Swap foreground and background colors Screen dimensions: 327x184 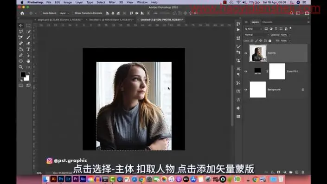[x=29, y=73]
